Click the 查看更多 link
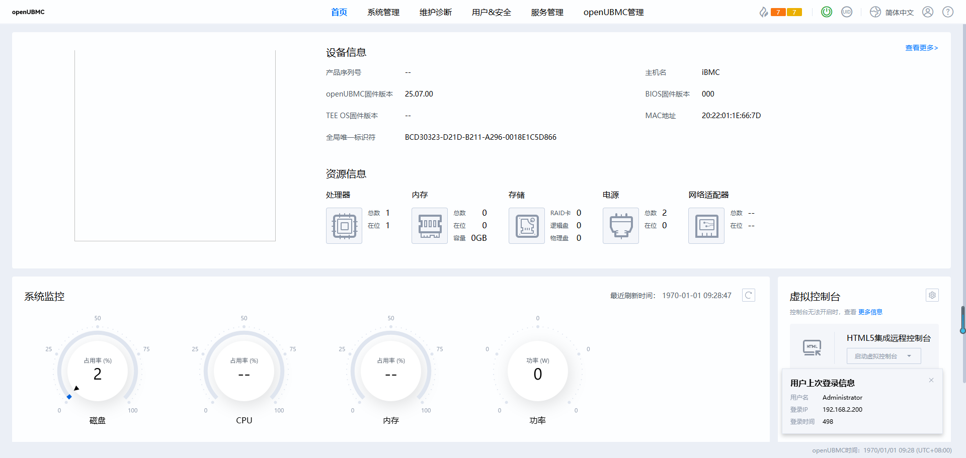The width and height of the screenshot is (966, 458). (x=921, y=48)
